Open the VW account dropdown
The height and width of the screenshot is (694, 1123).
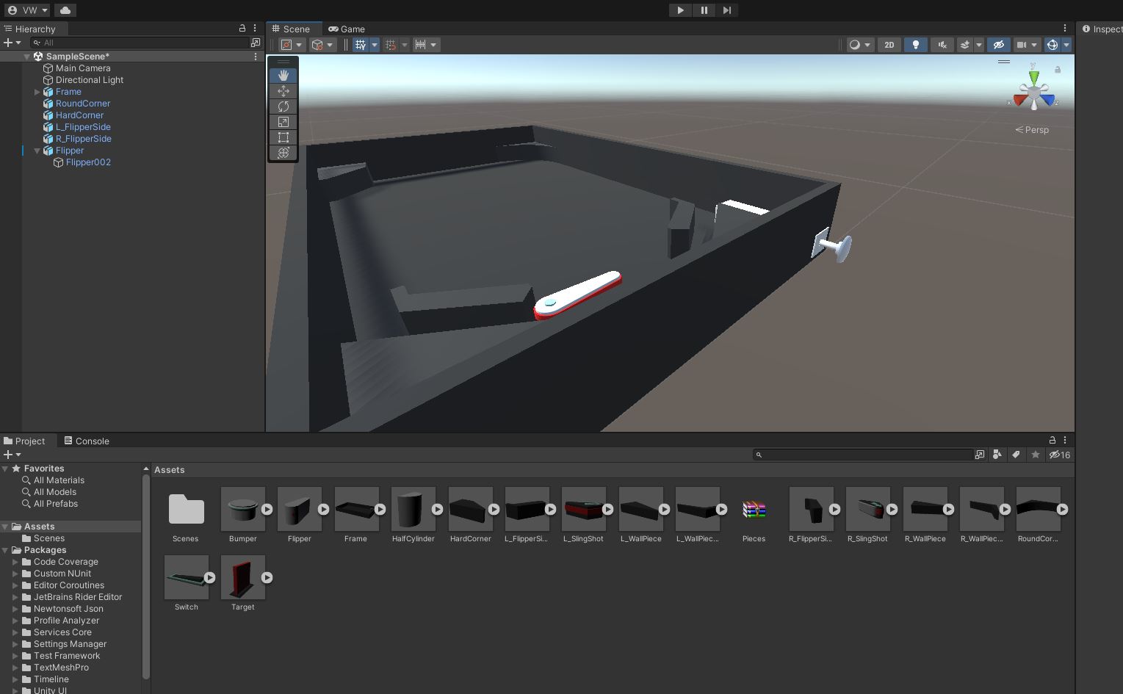click(28, 10)
